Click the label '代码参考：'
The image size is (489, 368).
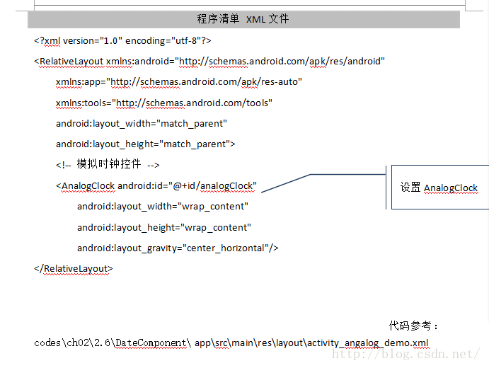coord(413,326)
